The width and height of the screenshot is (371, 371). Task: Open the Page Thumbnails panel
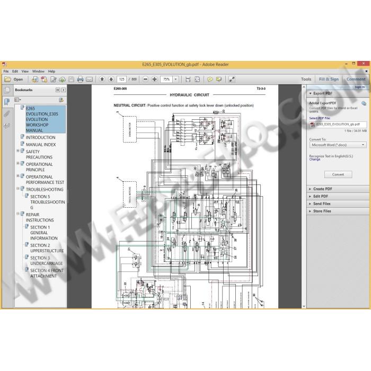point(7,90)
